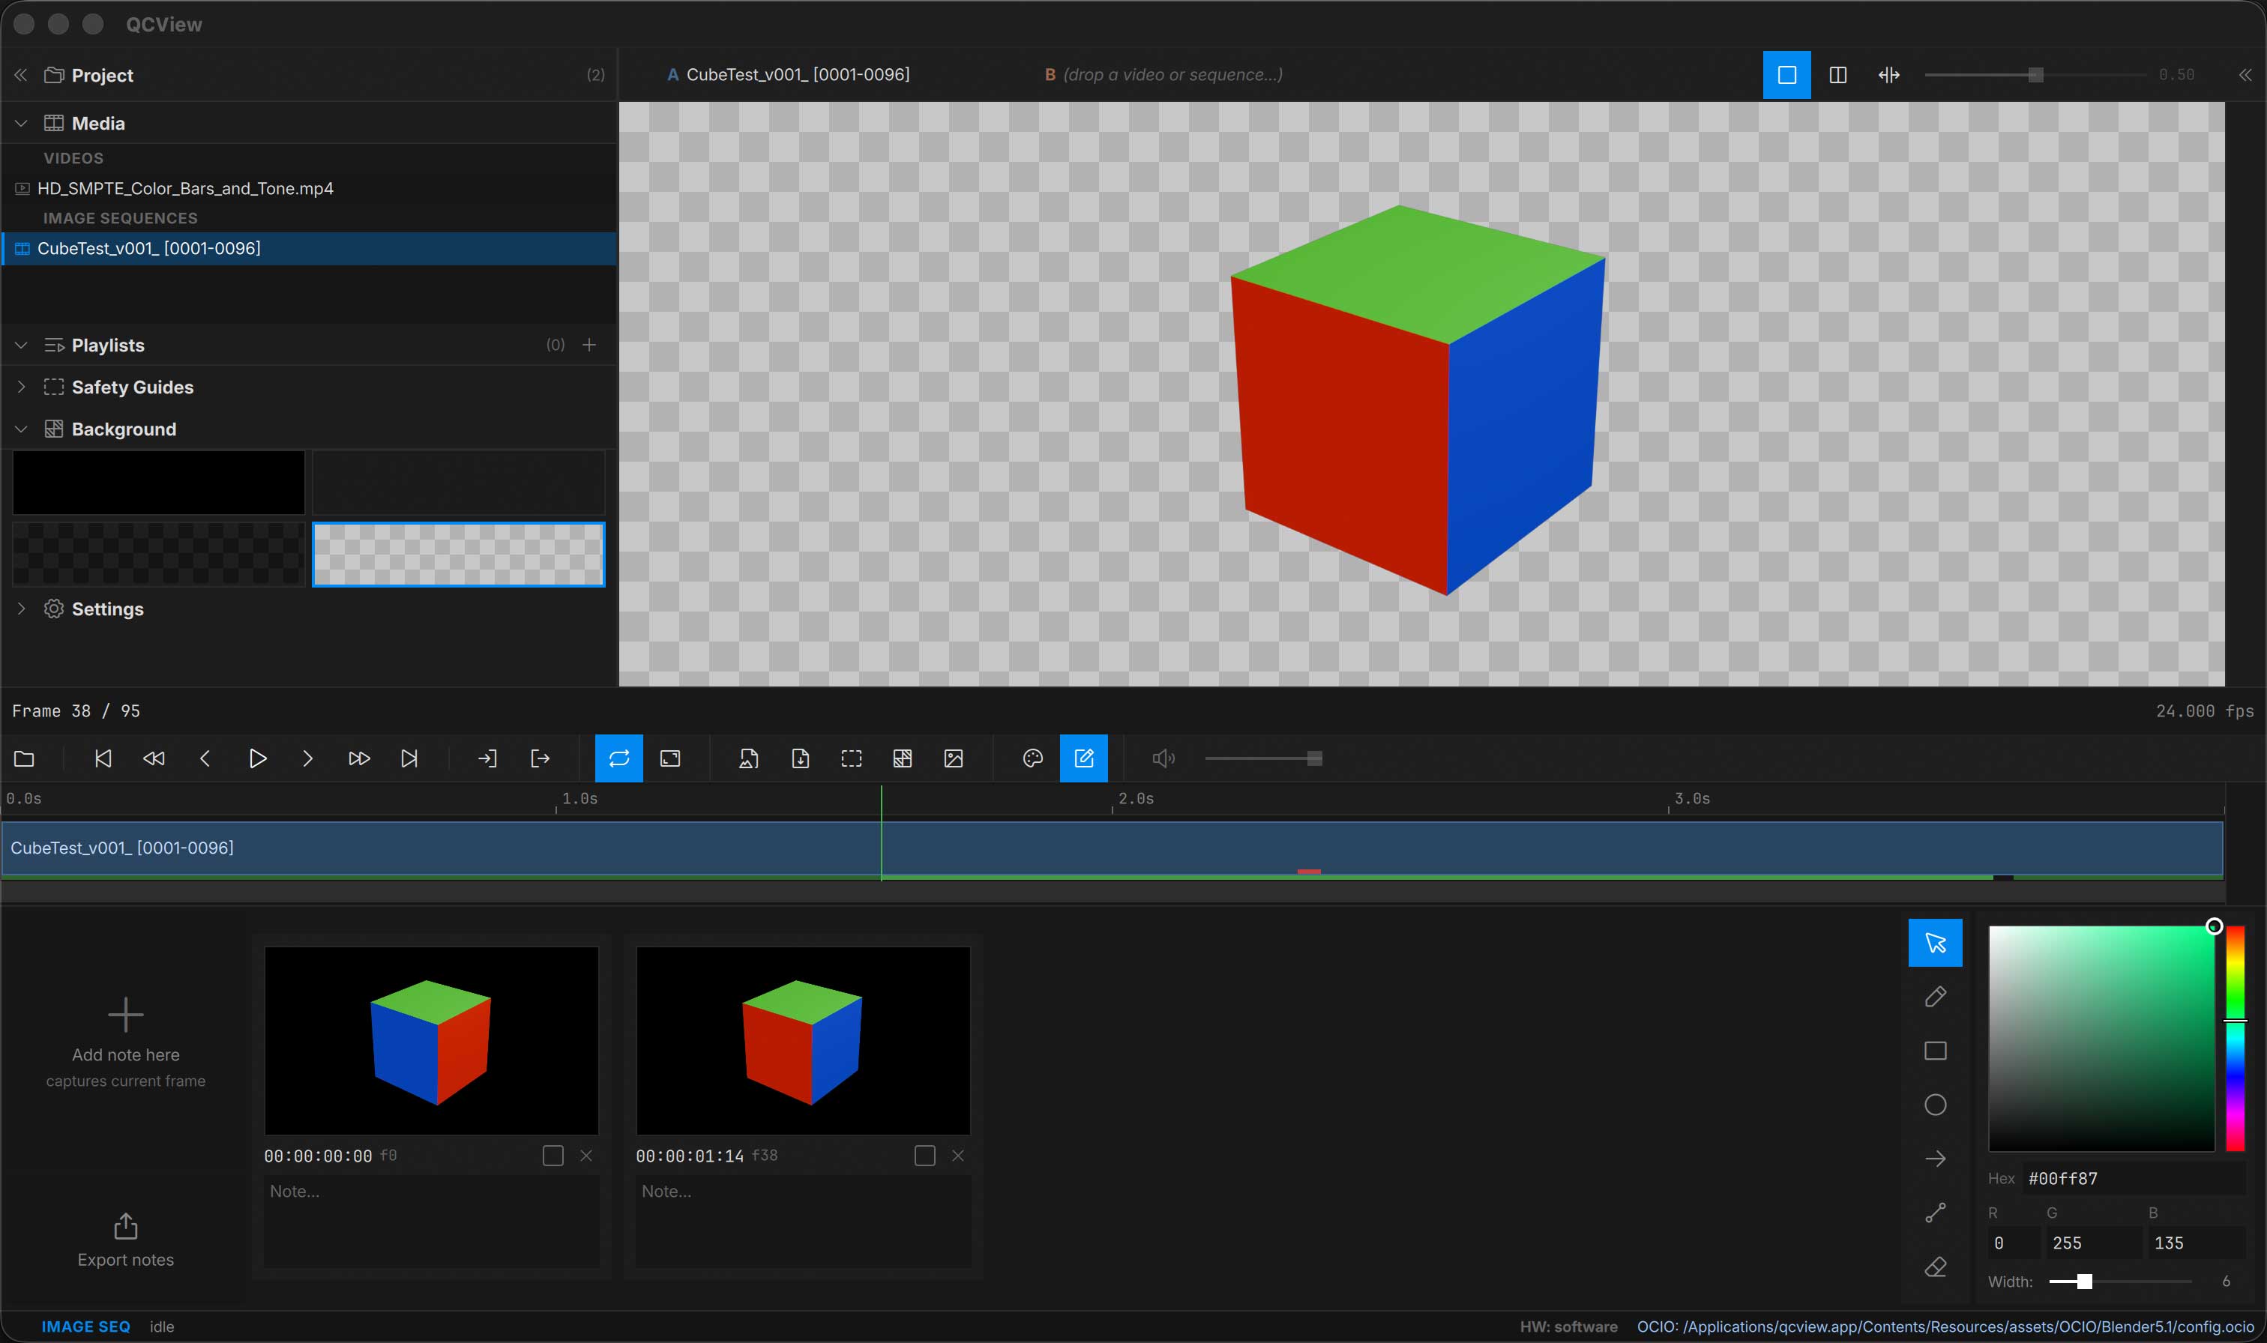Select single view mode
This screenshot has height=1343, width=2267.
1786,75
